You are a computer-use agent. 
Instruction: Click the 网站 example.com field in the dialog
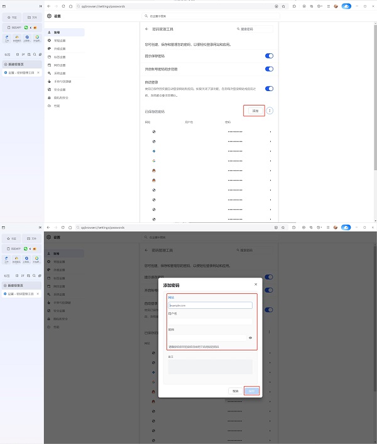210,305
